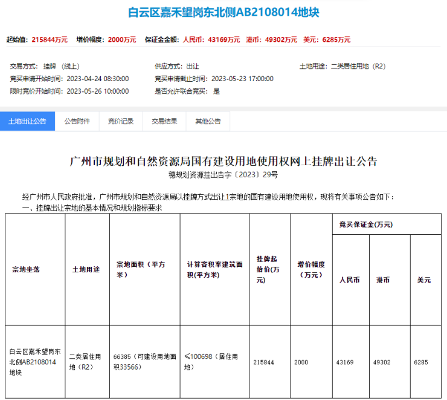Click the 美元 deposit amount 6285万元
Screen dimensions: 447x400
pos(336,40)
